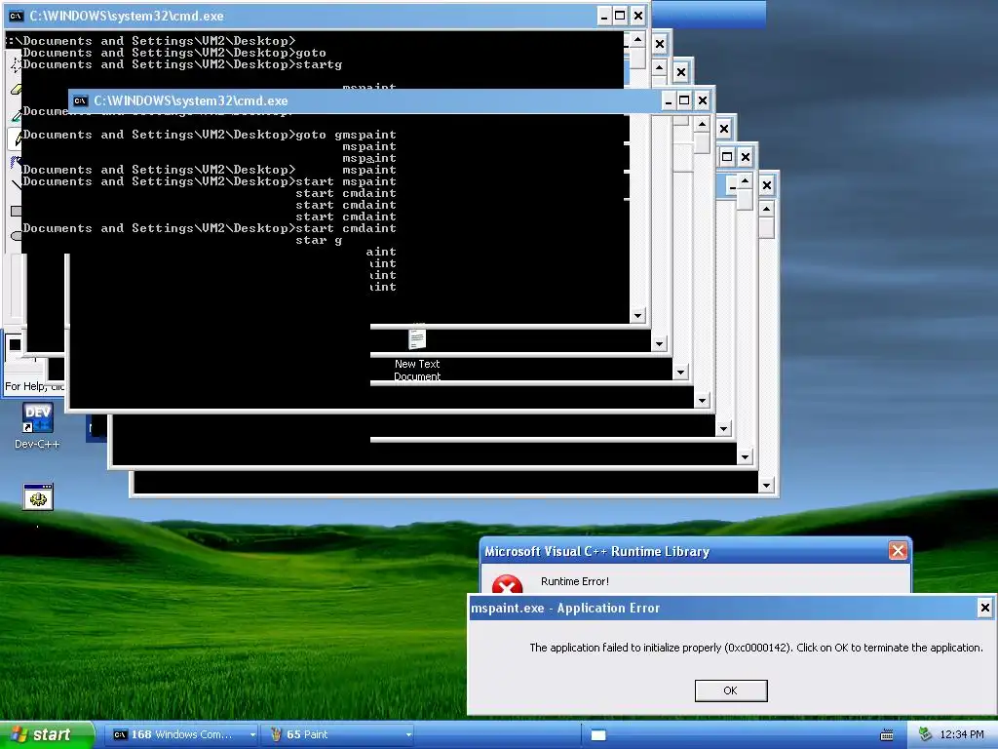Open the 65 Paint taskbar group
Viewport: 998px width, 749px height.
coord(335,734)
